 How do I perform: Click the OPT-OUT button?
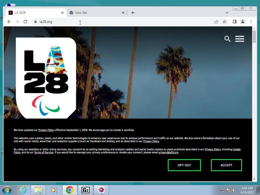coord(184,165)
